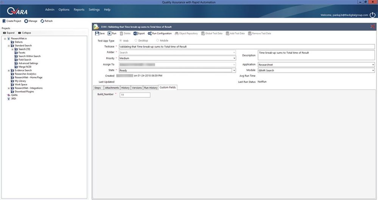The height and width of the screenshot is (200, 378).
Task: Open the Help menu
Action: click(x=107, y=9)
